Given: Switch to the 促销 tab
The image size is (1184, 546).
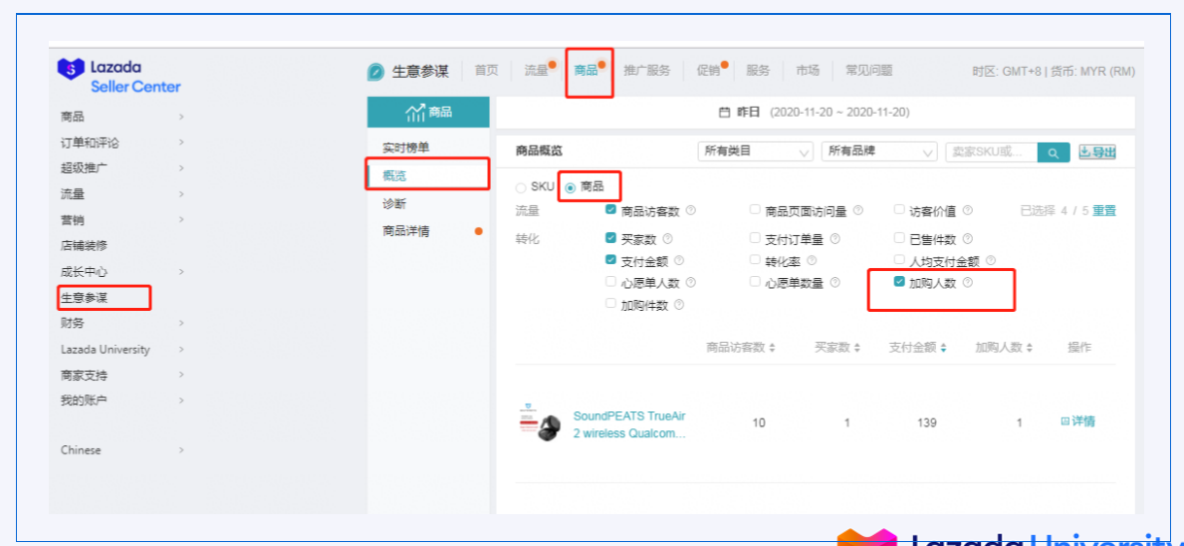Looking at the screenshot, I should coord(709,70).
